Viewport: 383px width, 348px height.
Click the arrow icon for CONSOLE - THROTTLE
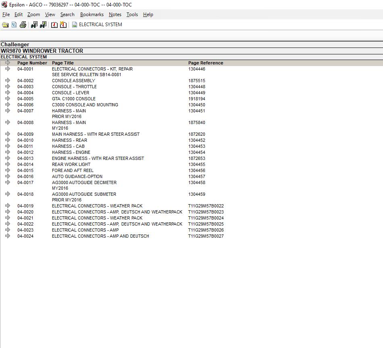pos(8,86)
